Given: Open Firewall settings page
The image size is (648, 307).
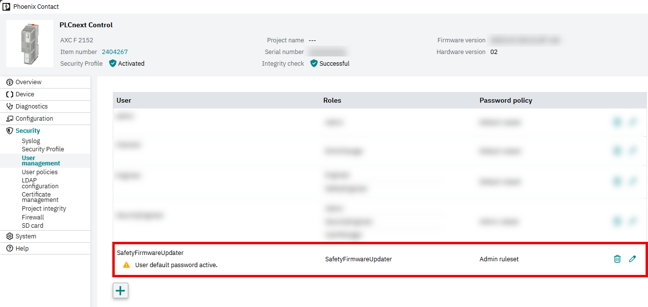Looking at the screenshot, I should point(33,217).
